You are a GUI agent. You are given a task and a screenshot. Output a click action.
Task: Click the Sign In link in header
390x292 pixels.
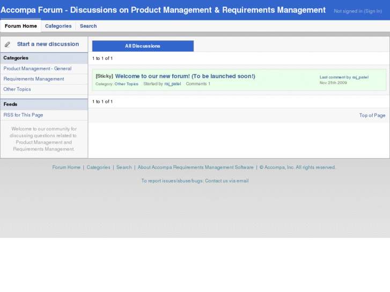(x=373, y=11)
